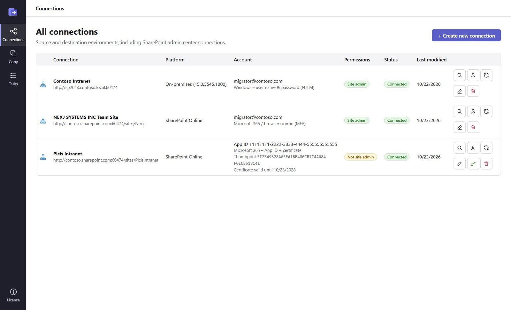Open the Copy section in the sidebar
The height and width of the screenshot is (310, 511).
[x=13, y=57]
